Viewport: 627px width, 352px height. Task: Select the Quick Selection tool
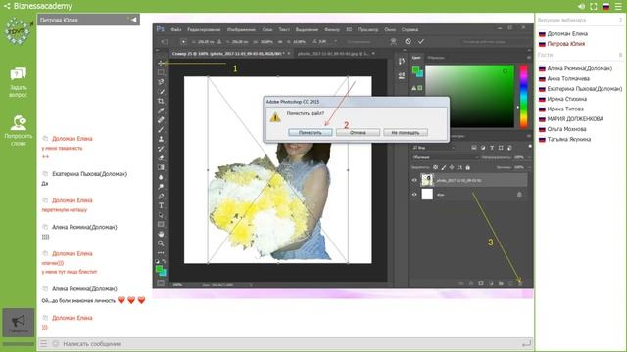(x=161, y=92)
